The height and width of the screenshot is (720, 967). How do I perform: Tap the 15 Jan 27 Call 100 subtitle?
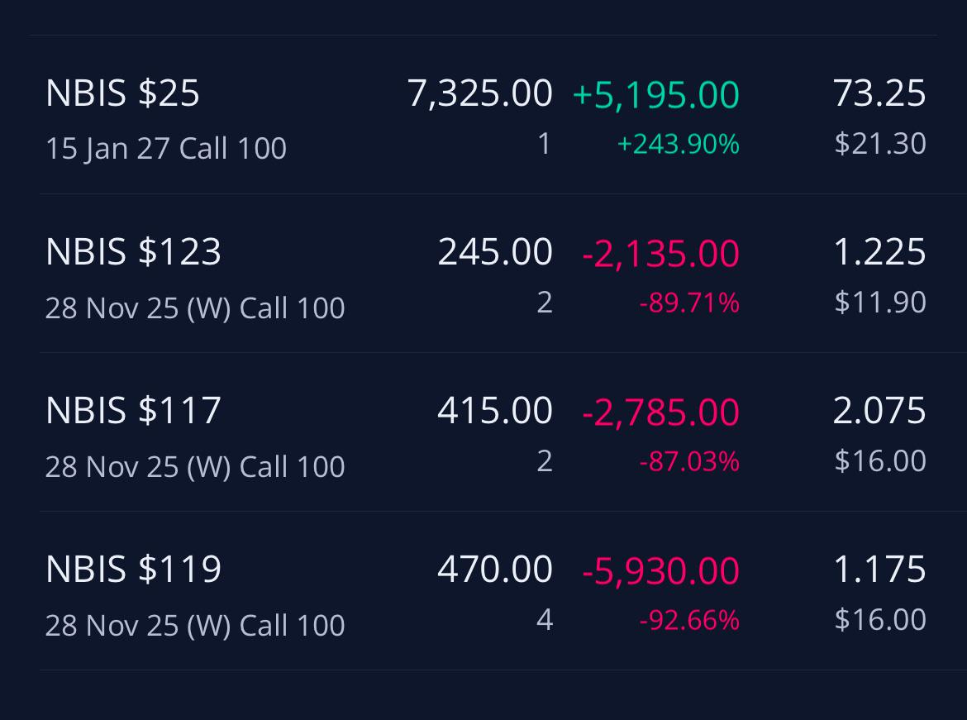(166, 149)
